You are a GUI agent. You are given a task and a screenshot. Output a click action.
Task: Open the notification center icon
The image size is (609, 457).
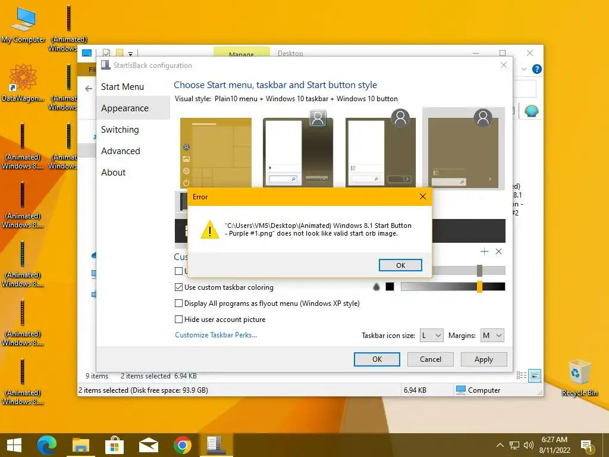tap(587, 446)
